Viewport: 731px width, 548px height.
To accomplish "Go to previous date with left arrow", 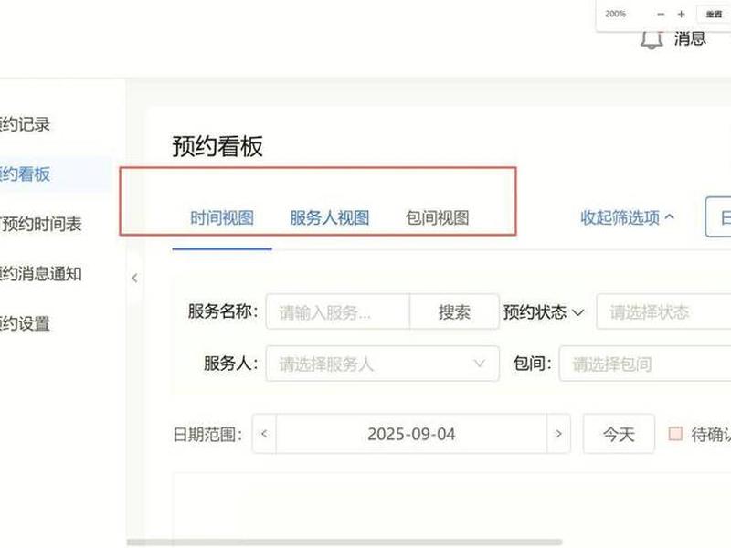I will [264, 434].
